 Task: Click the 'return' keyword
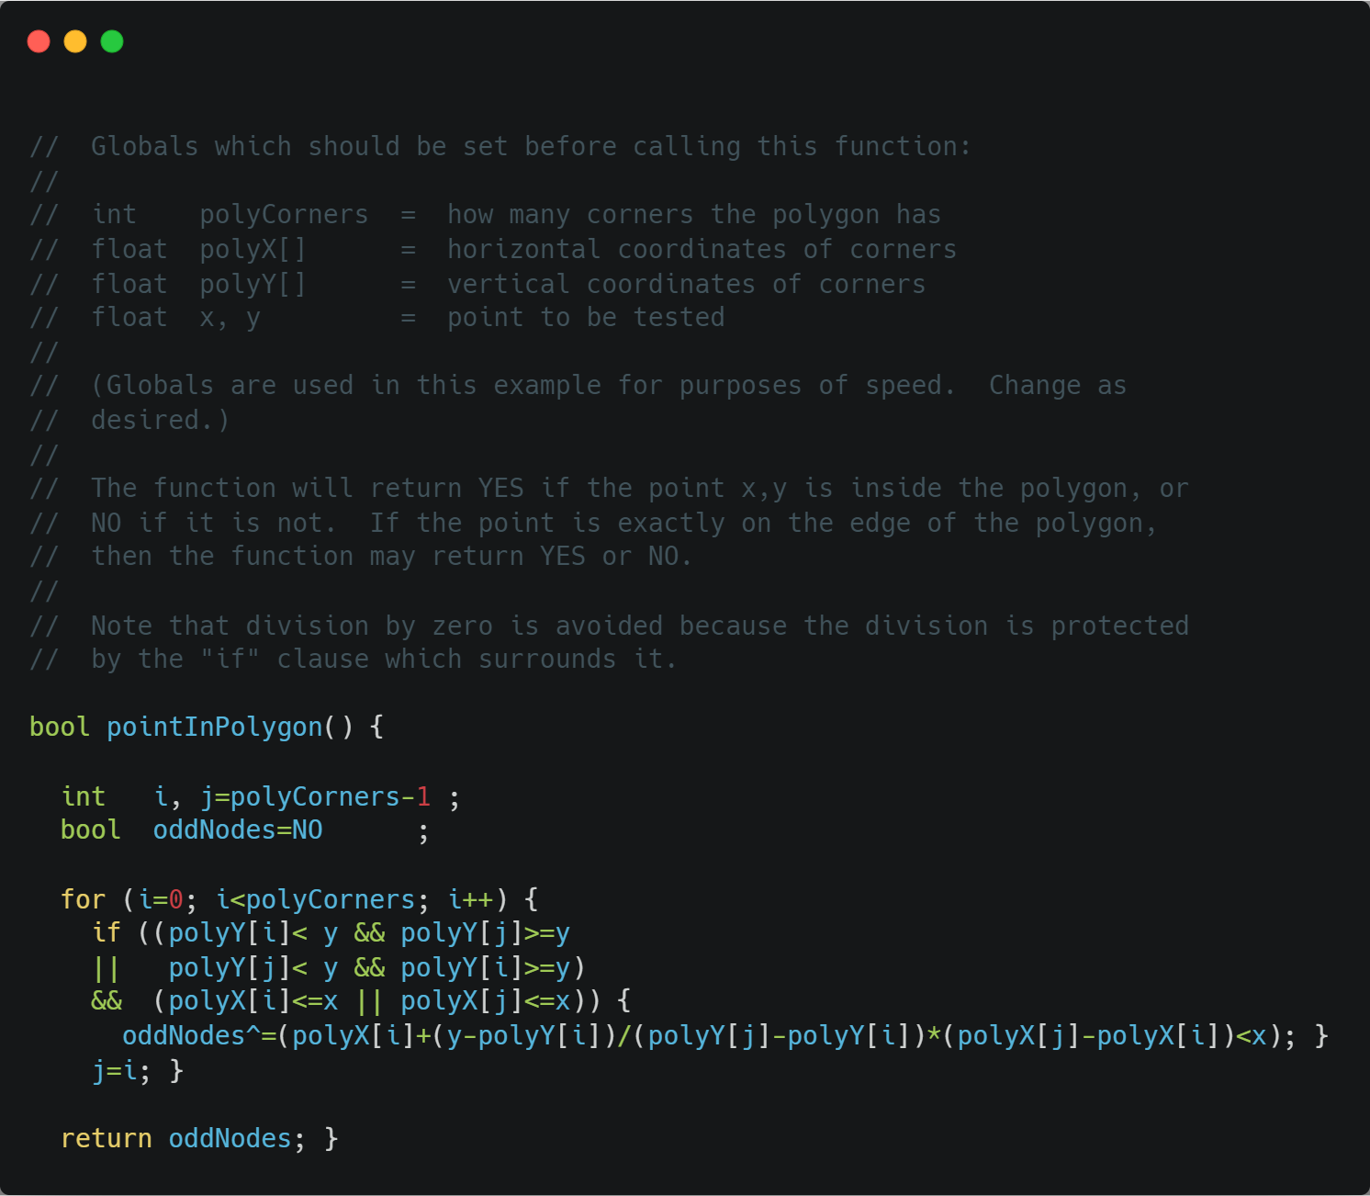(107, 1139)
